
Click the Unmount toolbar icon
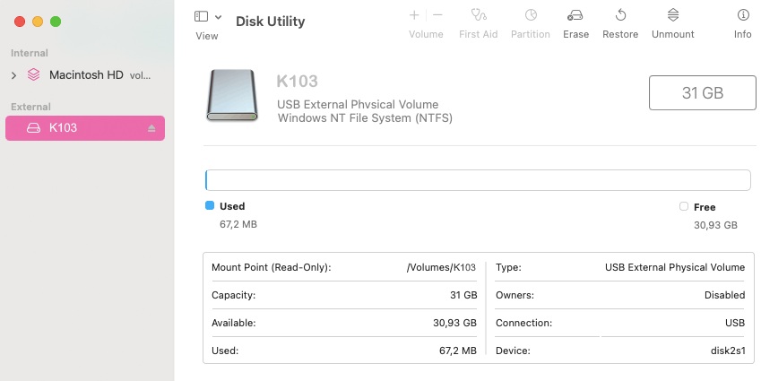coord(672,15)
